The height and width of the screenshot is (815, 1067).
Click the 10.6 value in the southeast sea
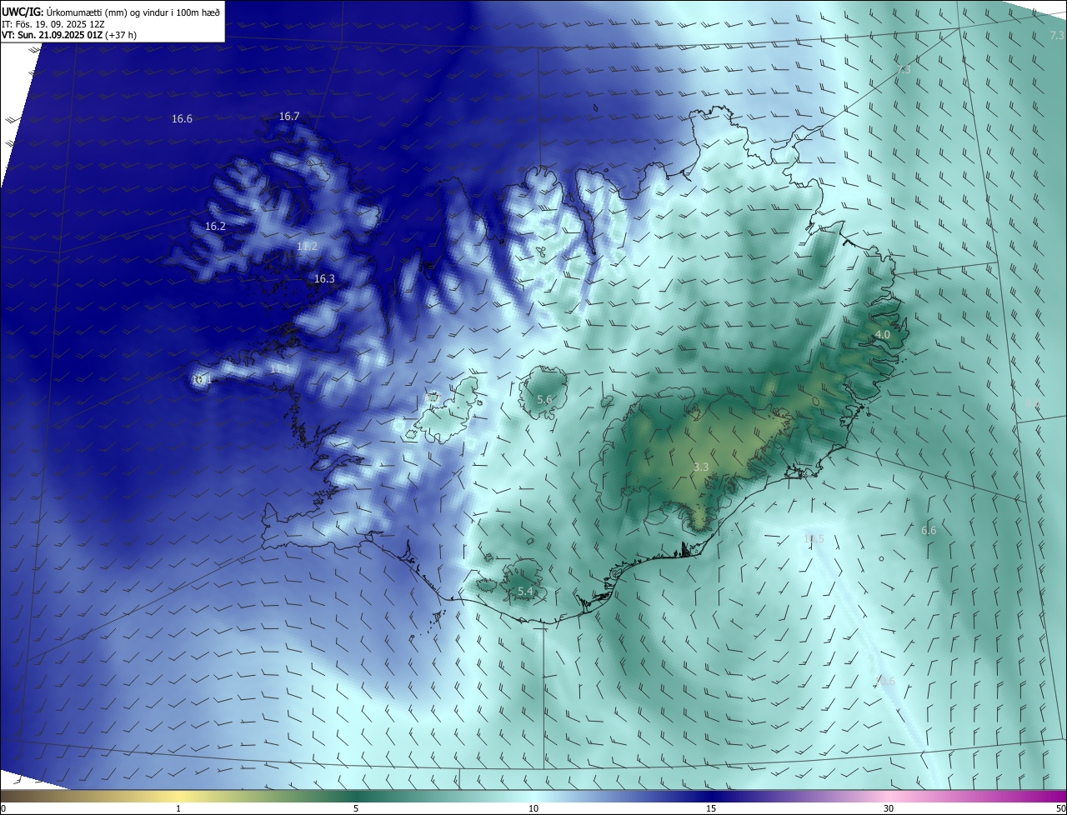tap(884, 682)
